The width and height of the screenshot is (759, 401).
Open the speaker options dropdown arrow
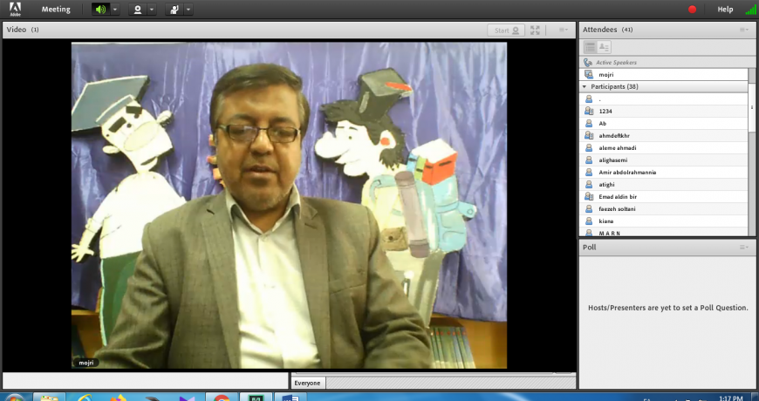click(115, 10)
